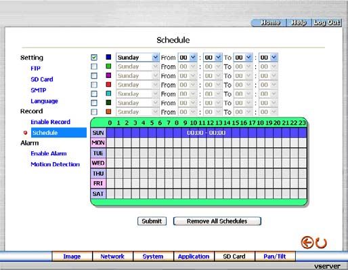
Task: Enable the red schedule row checkbox
Action: coord(94,85)
